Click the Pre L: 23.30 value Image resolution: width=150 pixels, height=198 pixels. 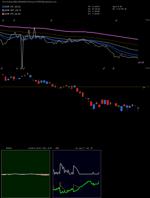(x=94, y=11)
